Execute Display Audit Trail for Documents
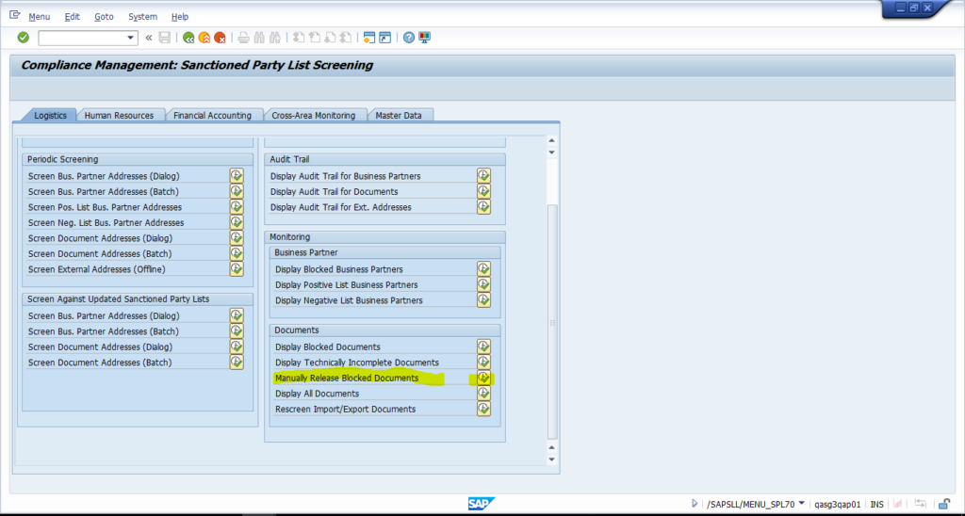Screen dimensions: 965x516 point(483,191)
